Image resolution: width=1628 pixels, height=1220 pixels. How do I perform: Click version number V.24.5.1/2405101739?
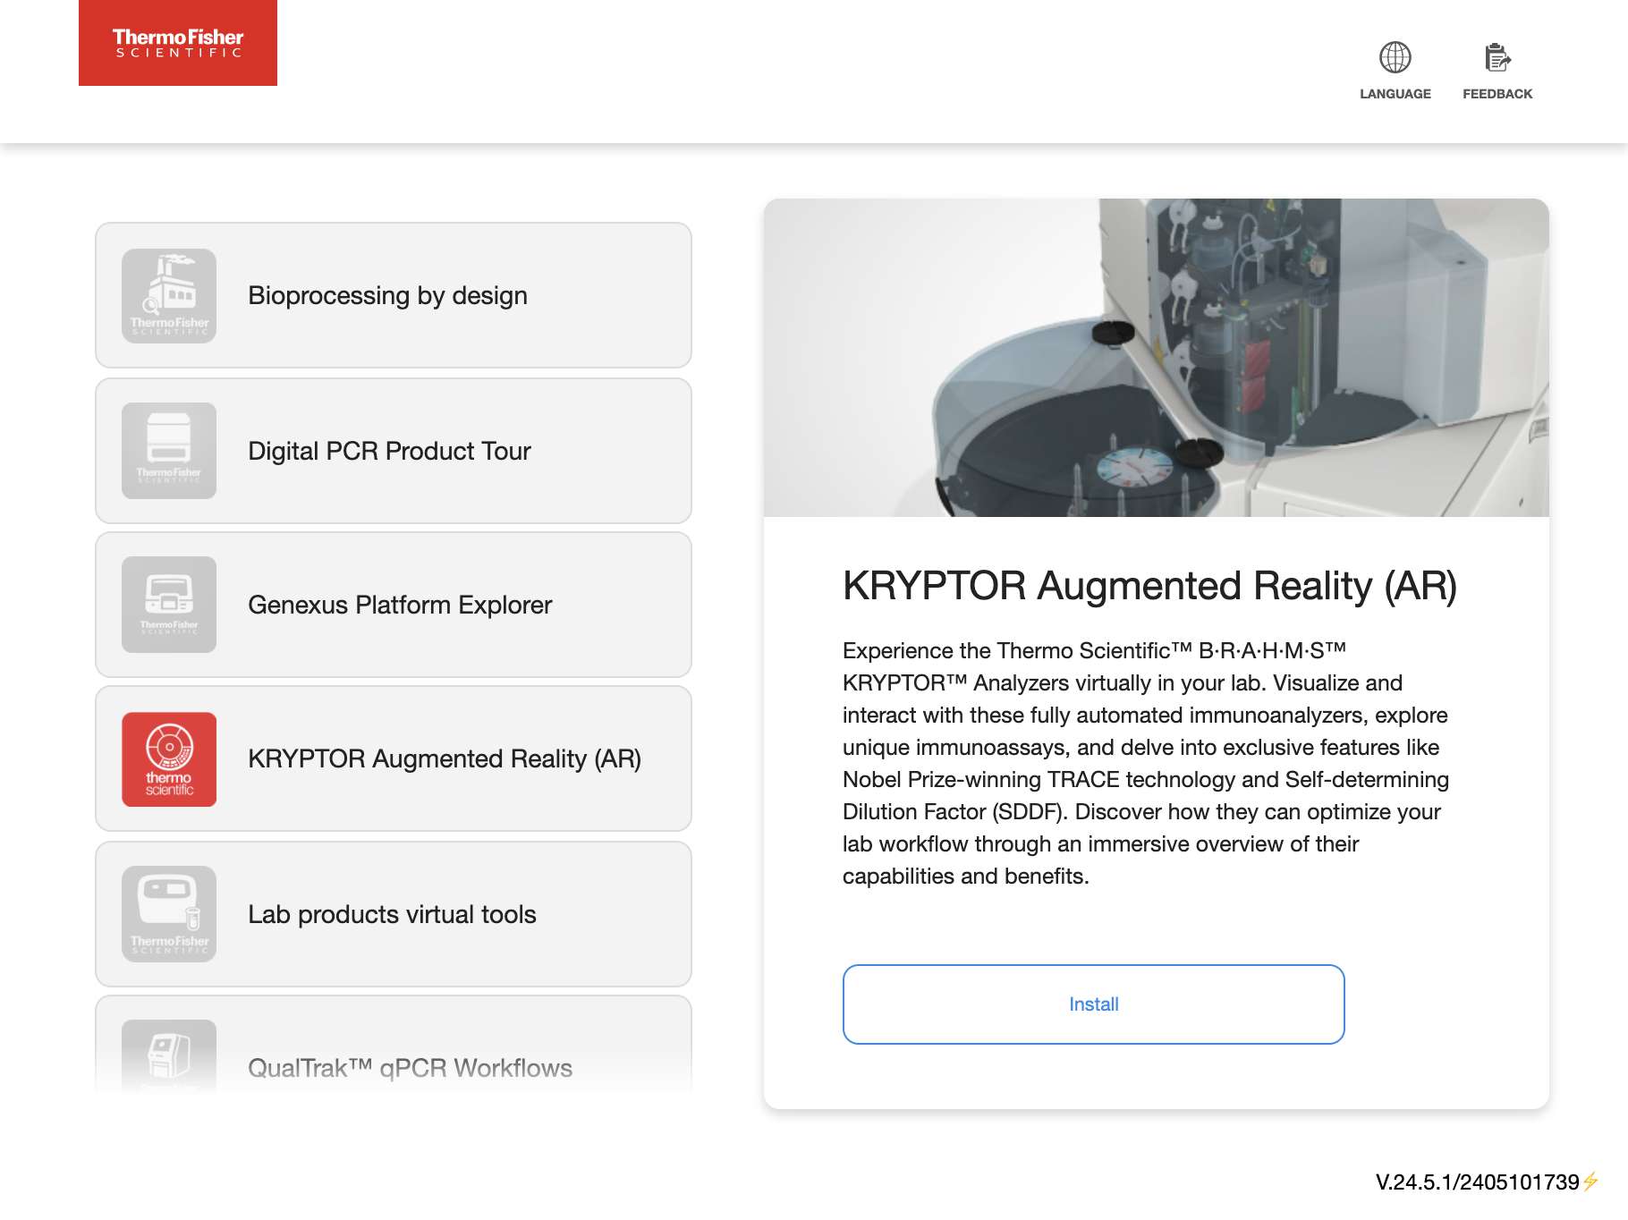pyautogui.click(x=1477, y=1182)
